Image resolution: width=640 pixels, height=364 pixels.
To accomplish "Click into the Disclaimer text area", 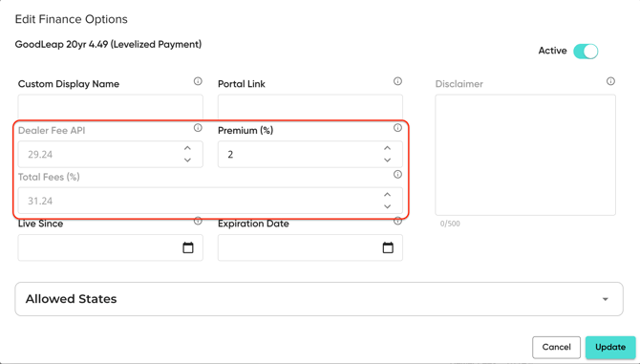I will tap(525, 155).
